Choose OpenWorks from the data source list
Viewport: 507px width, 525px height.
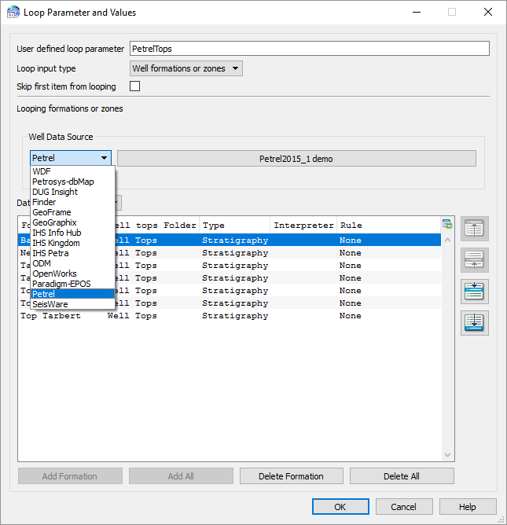tap(54, 274)
